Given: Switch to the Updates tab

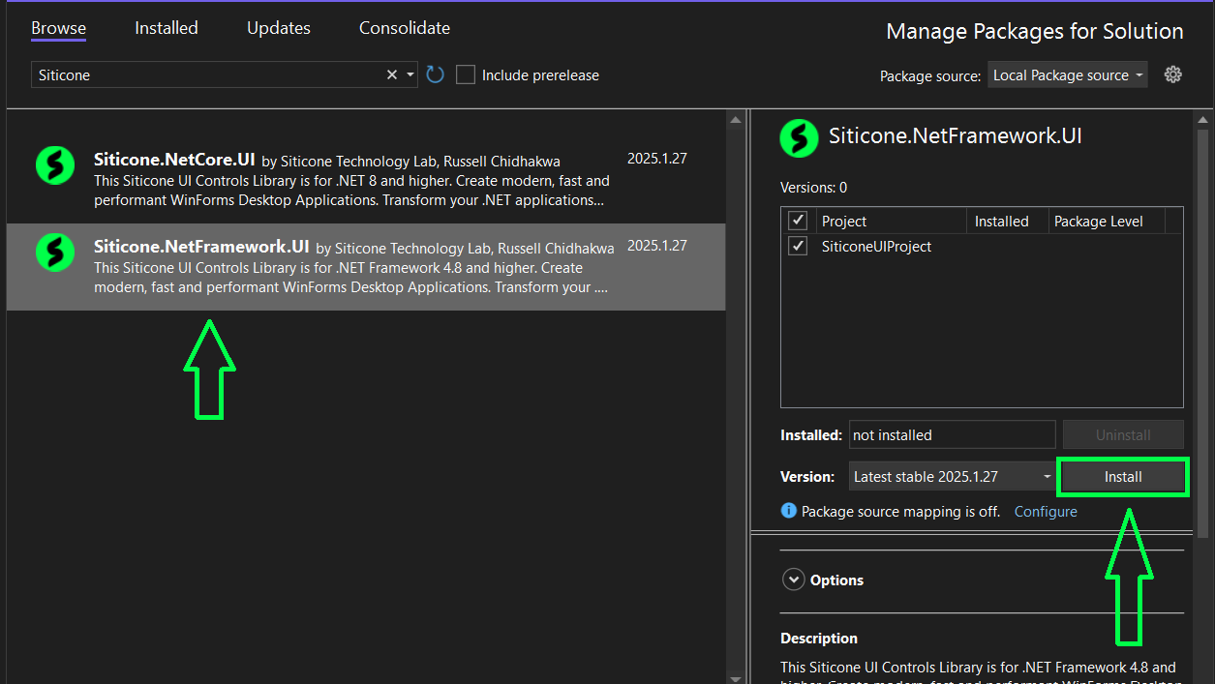Looking at the screenshot, I should pos(278,28).
